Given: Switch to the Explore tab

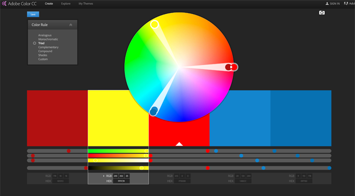Looking at the screenshot, I should point(66,4).
